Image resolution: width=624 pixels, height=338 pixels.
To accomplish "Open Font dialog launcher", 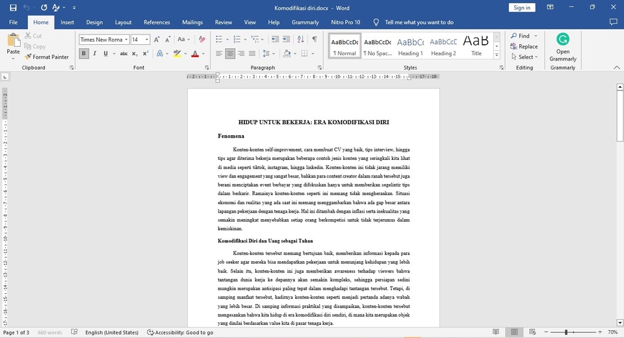I will 207,68.
